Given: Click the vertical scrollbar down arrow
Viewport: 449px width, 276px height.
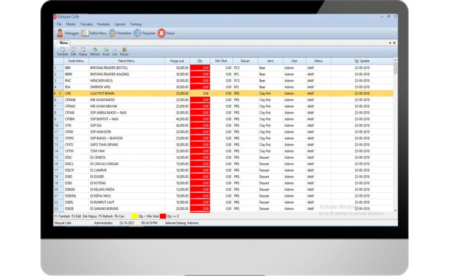Looking at the screenshot, I should (x=396, y=210).
